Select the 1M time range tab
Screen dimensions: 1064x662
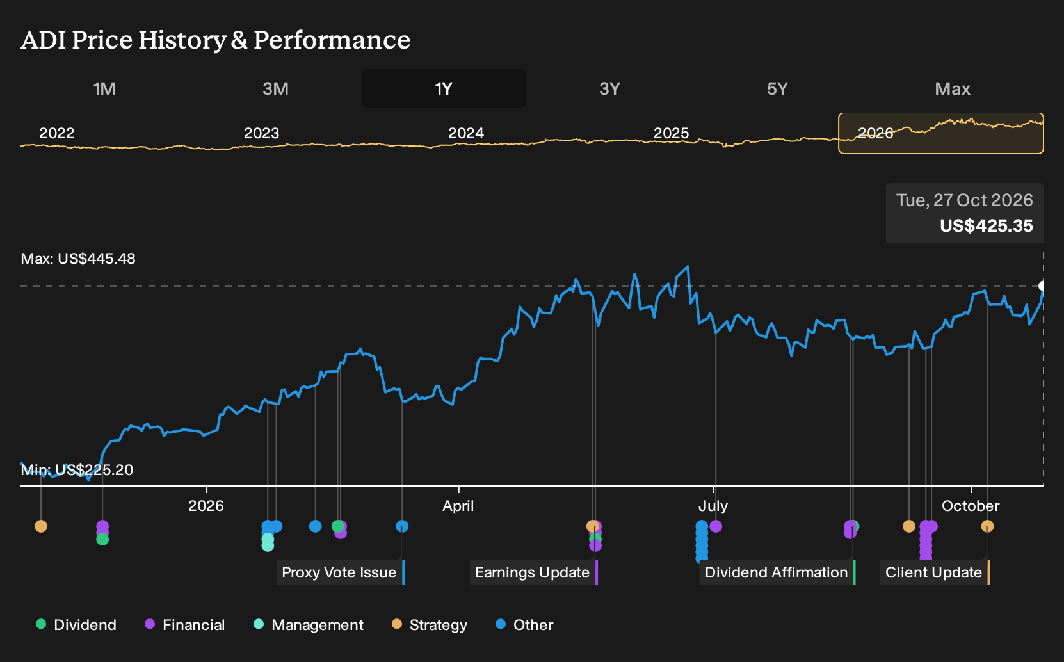coord(104,88)
